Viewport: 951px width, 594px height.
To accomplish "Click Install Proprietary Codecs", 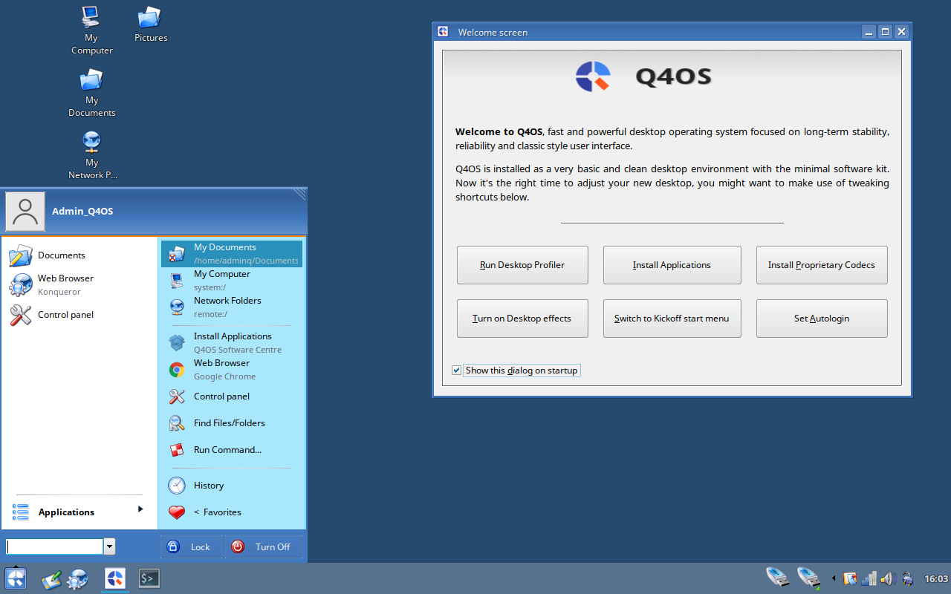I will coord(822,265).
